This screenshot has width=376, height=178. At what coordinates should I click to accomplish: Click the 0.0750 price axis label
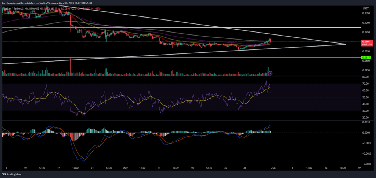coord(366,70)
